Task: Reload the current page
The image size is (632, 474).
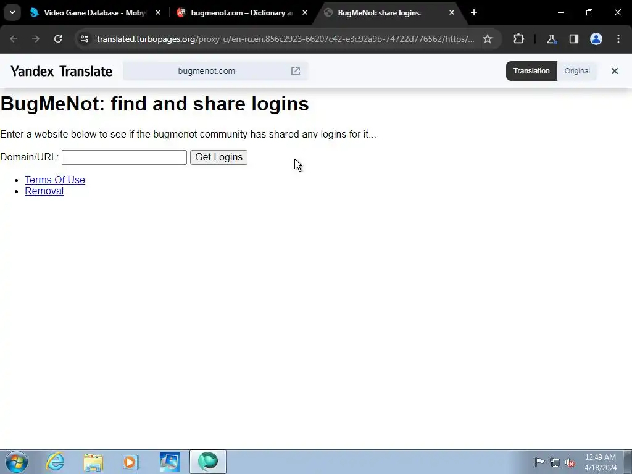Action: (58, 39)
